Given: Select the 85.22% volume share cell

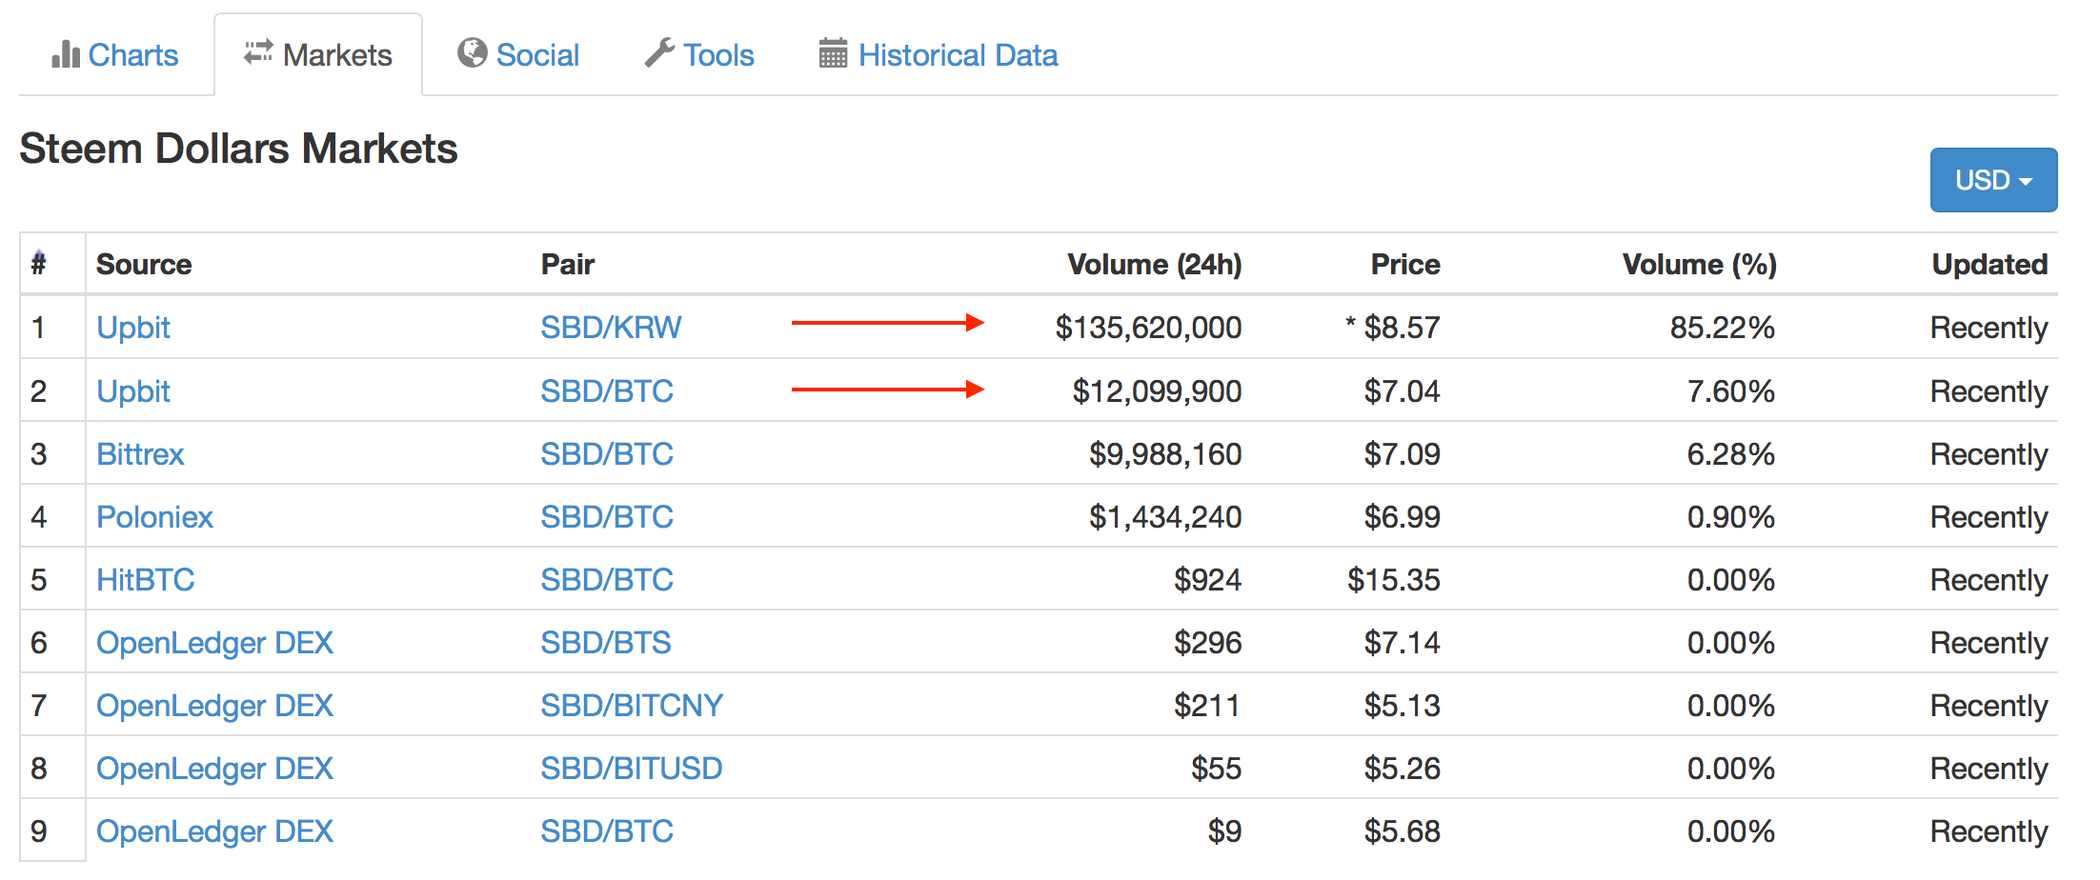Looking at the screenshot, I should pos(1723,328).
